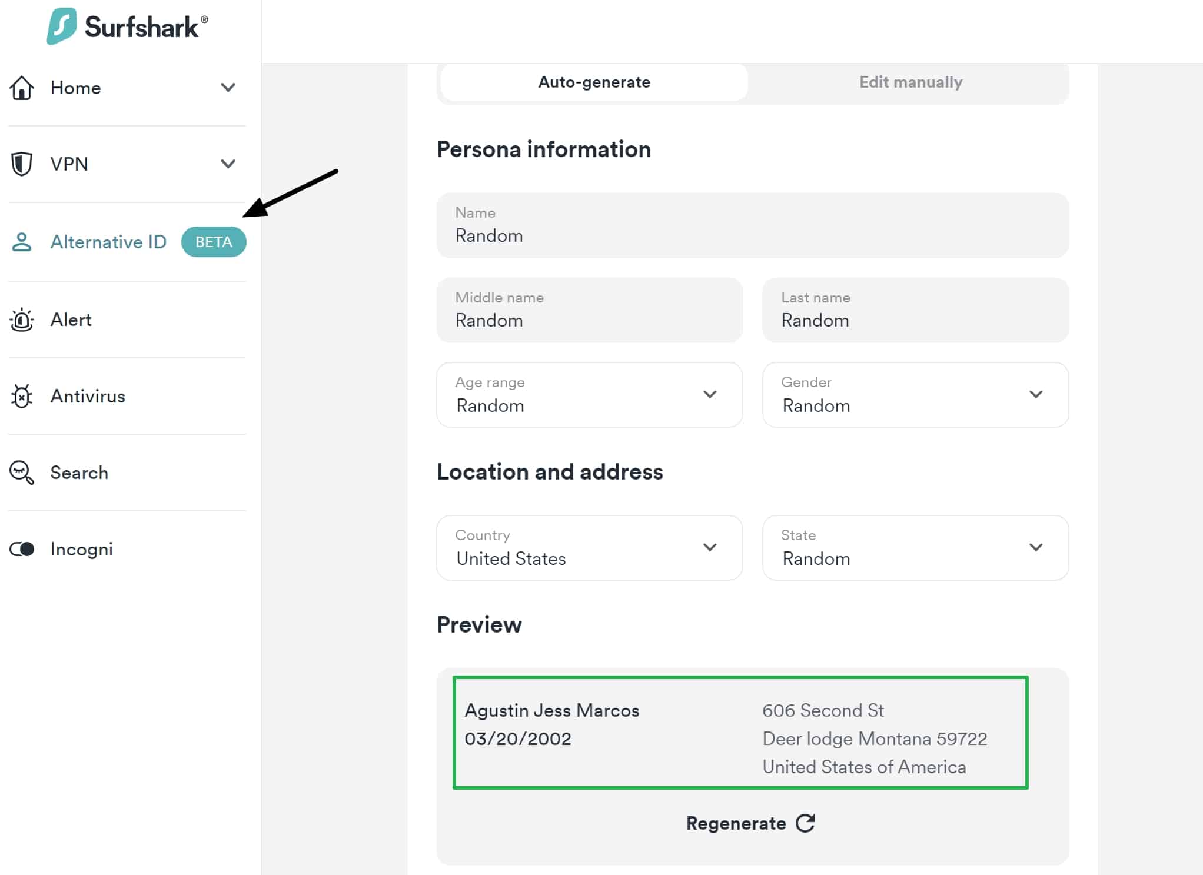The image size is (1203, 875).
Task: Click the Home house icon
Action: (22, 88)
